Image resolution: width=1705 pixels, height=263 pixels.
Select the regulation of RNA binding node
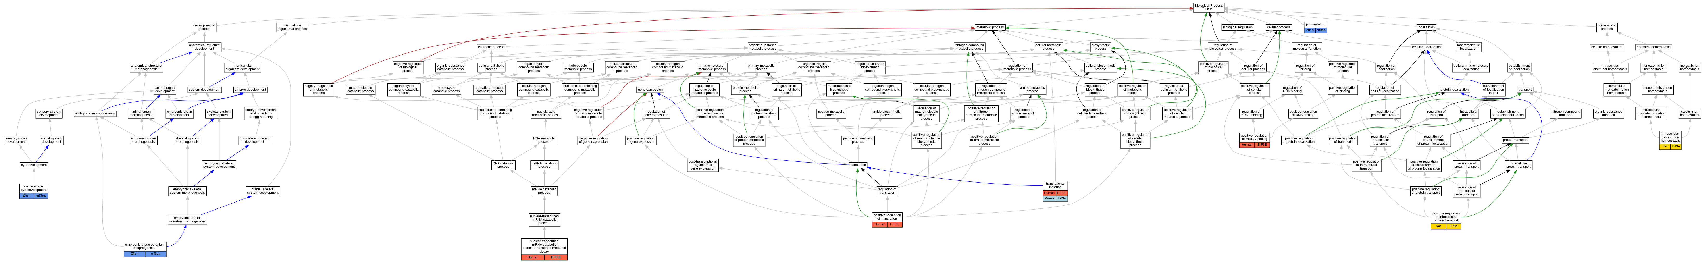point(1292,90)
